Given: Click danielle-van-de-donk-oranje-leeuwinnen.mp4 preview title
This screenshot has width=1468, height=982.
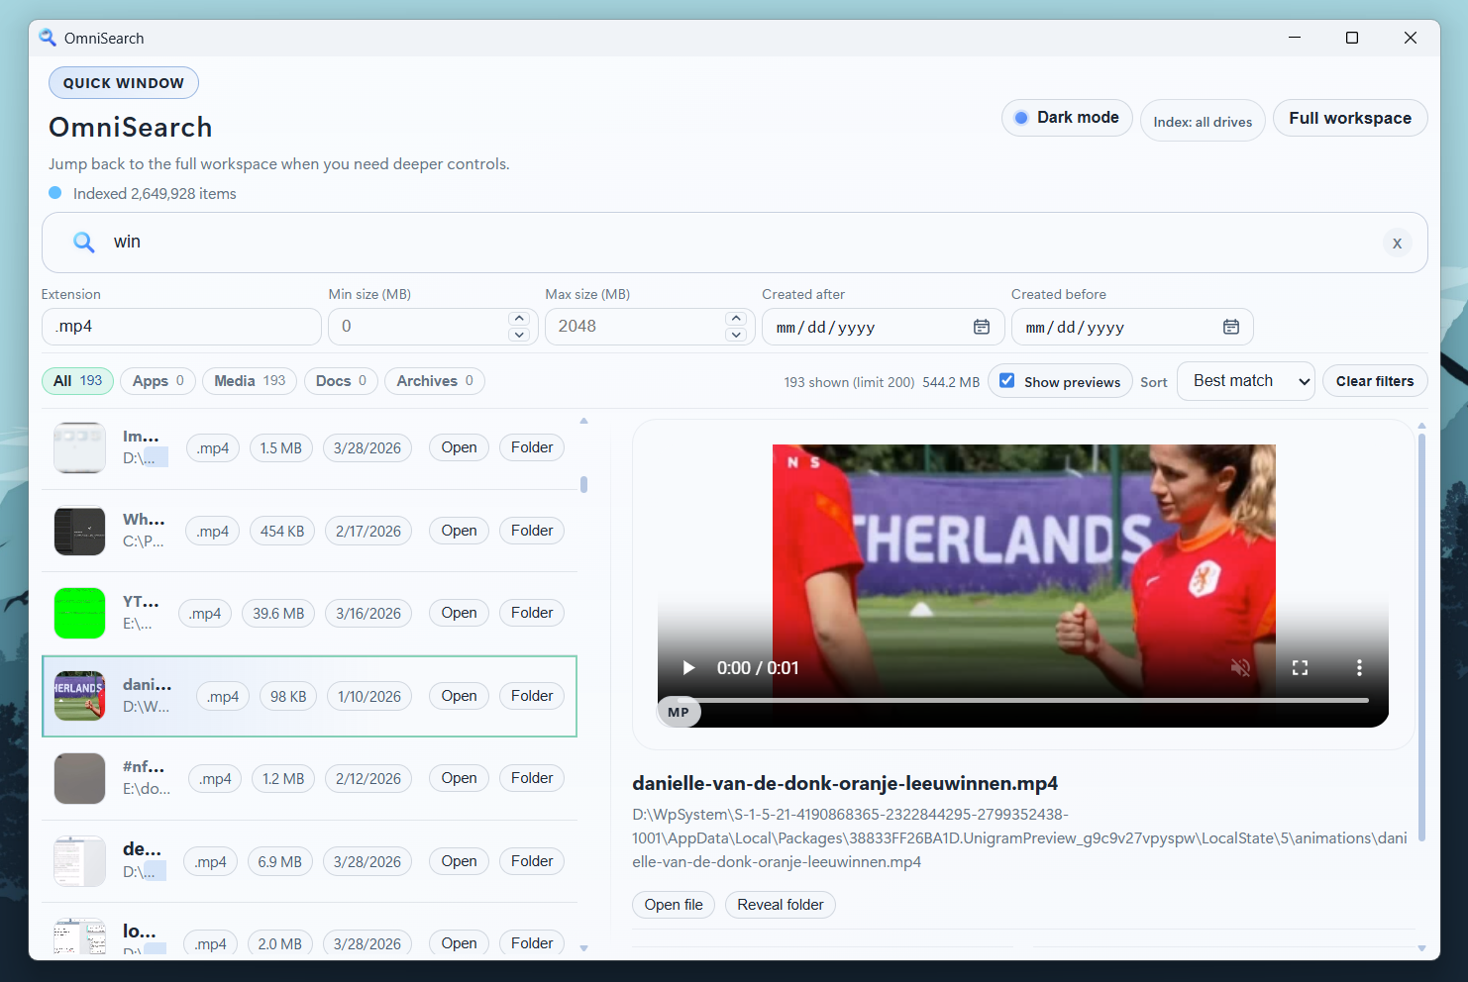Looking at the screenshot, I should [845, 783].
